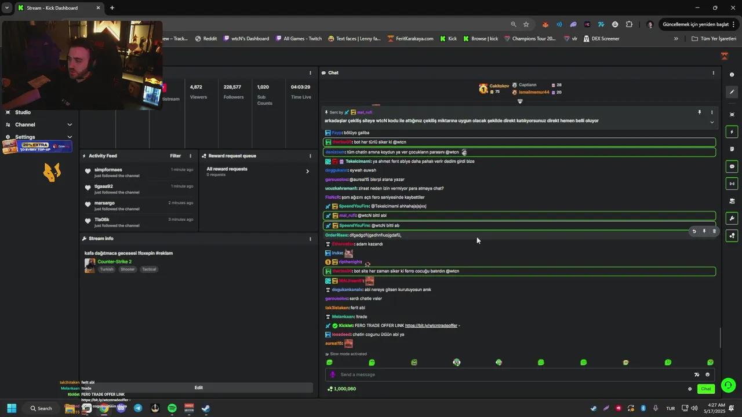Click the orange logo icon below bookmarks bar
This screenshot has height=417, width=742.
(x=725, y=56)
